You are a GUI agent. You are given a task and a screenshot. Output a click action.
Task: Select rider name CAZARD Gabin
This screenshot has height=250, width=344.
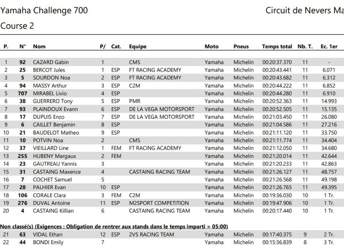point(51,62)
